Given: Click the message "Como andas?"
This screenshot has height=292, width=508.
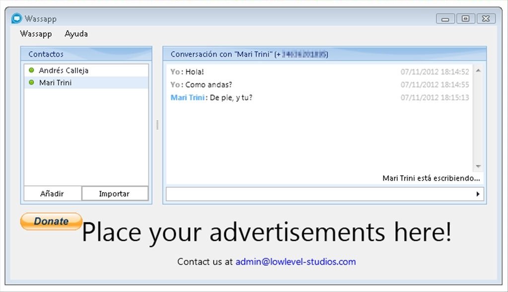Looking at the screenshot, I should (209, 85).
